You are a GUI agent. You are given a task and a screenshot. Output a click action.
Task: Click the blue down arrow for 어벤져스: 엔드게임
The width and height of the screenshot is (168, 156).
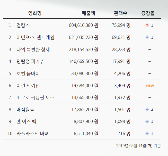tap(147, 37)
